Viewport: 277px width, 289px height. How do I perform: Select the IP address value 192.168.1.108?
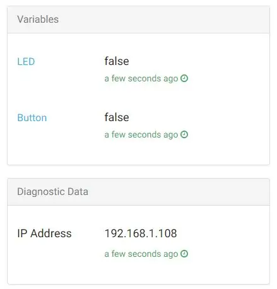pos(141,233)
